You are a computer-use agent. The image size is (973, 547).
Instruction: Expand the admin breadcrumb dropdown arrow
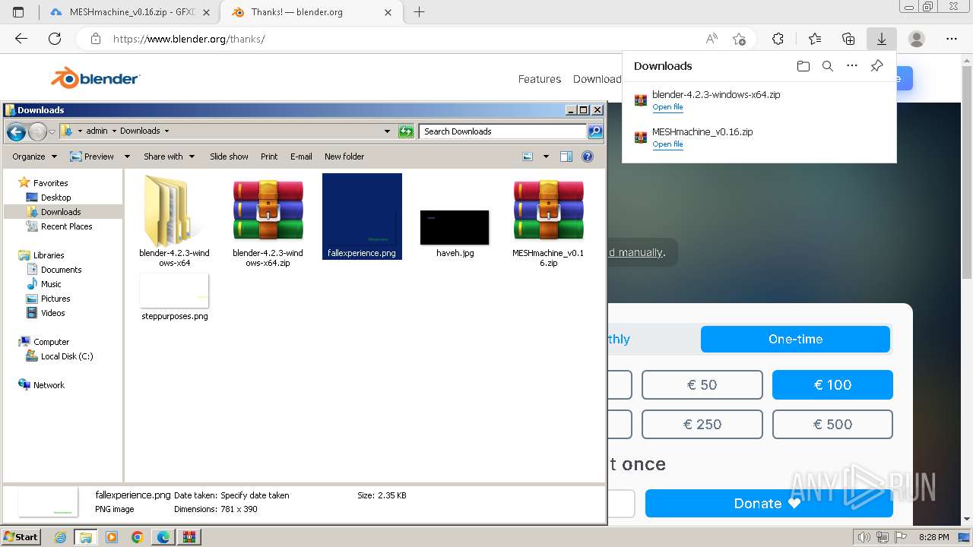pos(114,131)
